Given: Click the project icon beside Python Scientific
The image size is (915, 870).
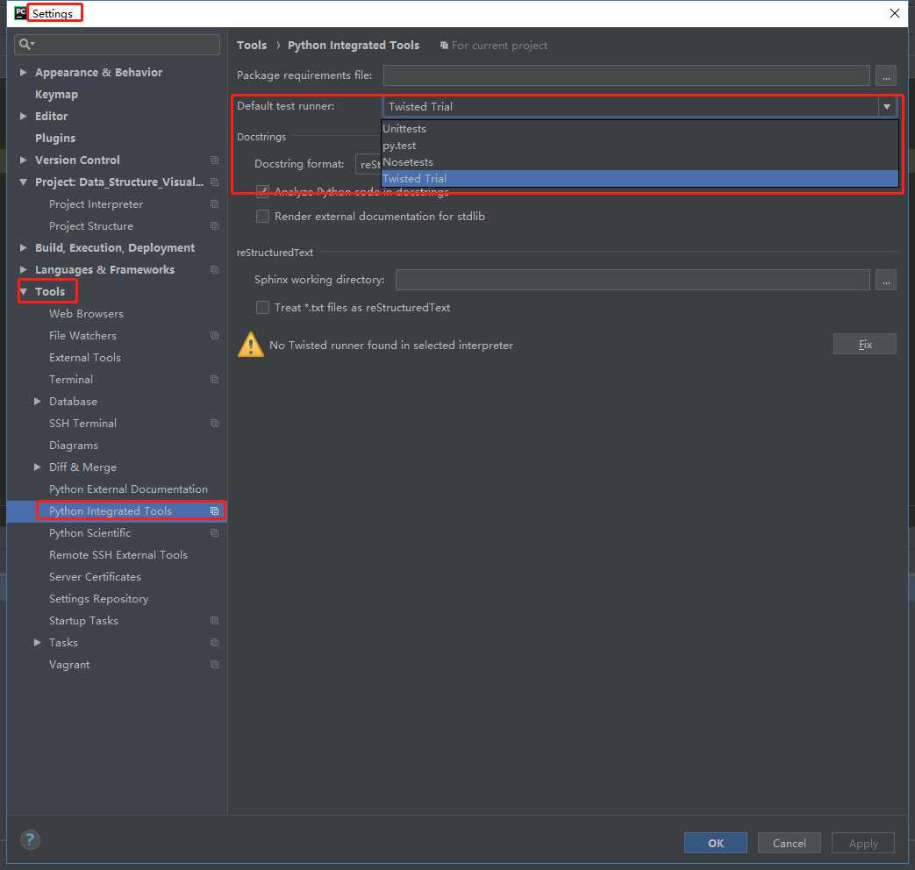Looking at the screenshot, I should pyautogui.click(x=214, y=532).
